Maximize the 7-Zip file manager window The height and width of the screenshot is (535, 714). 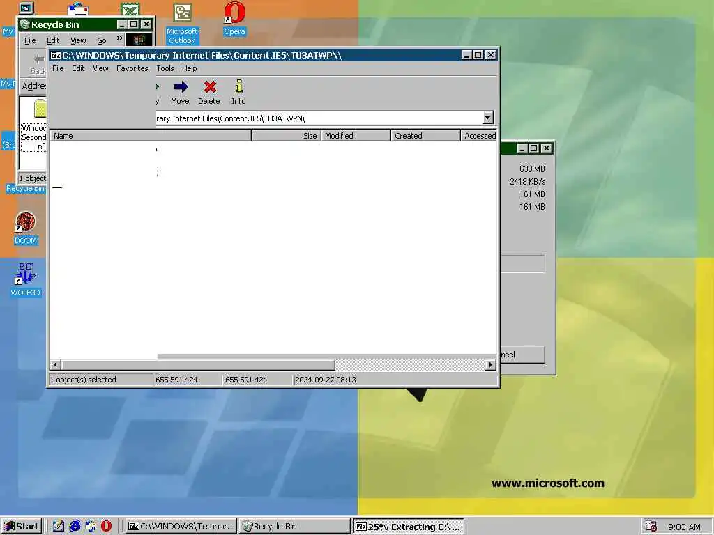click(x=478, y=55)
